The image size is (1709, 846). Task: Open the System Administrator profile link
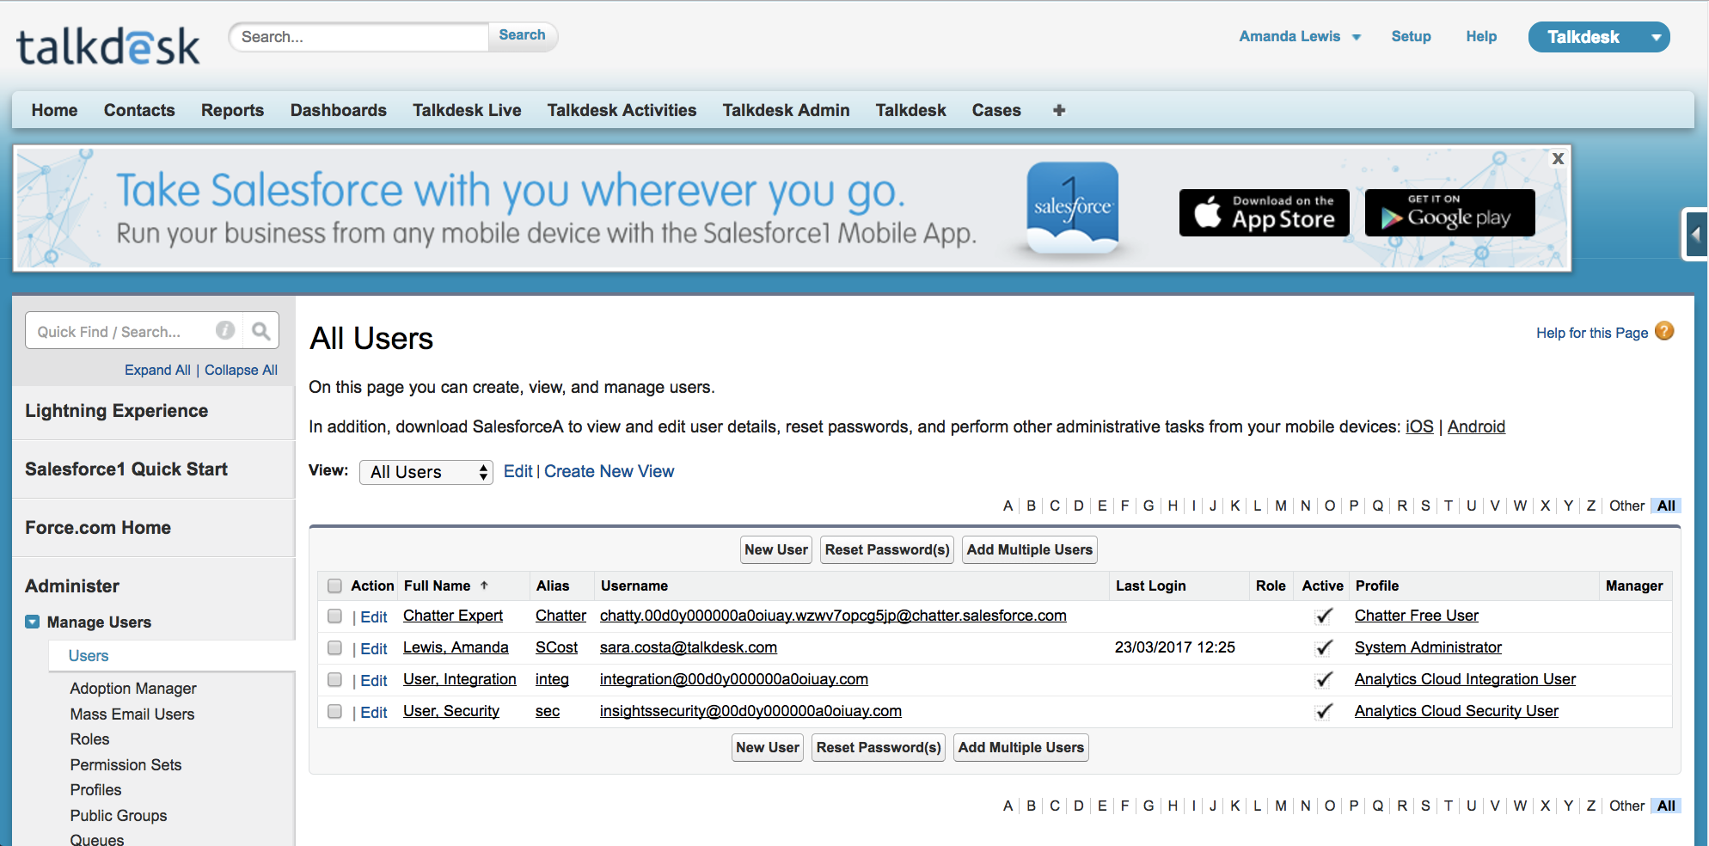coord(1428,647)
